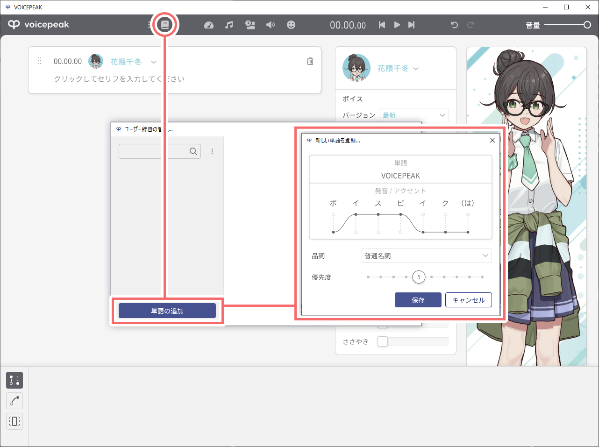Delete the line with the trash icon
The width and height of the screenshot is (599, 447).
pyautogui.click(x=310, y=61)
